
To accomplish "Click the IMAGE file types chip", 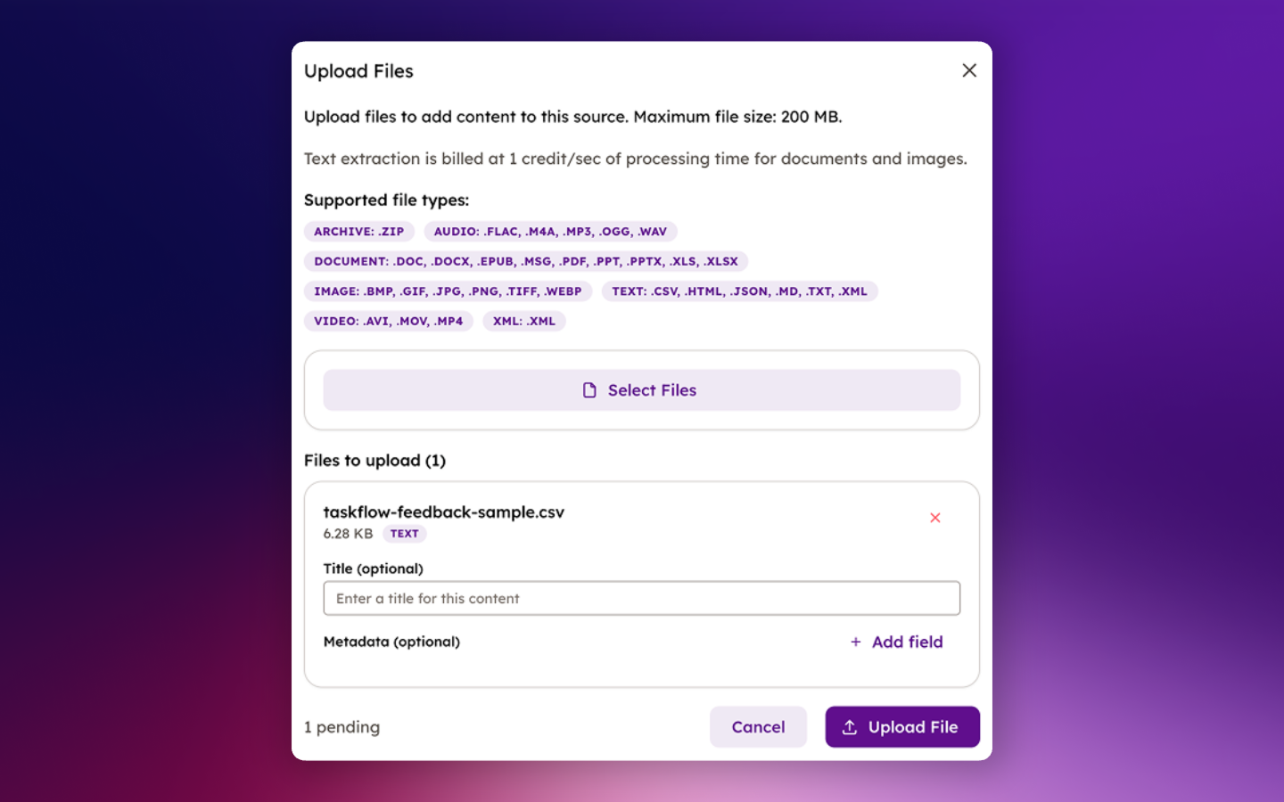I will [449, 291].
